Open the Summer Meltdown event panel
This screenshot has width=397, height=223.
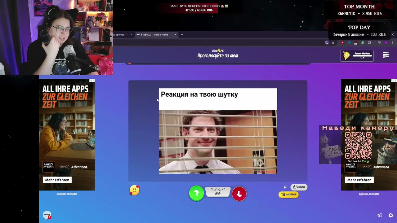pyautogui.click(x=357, y=55)
